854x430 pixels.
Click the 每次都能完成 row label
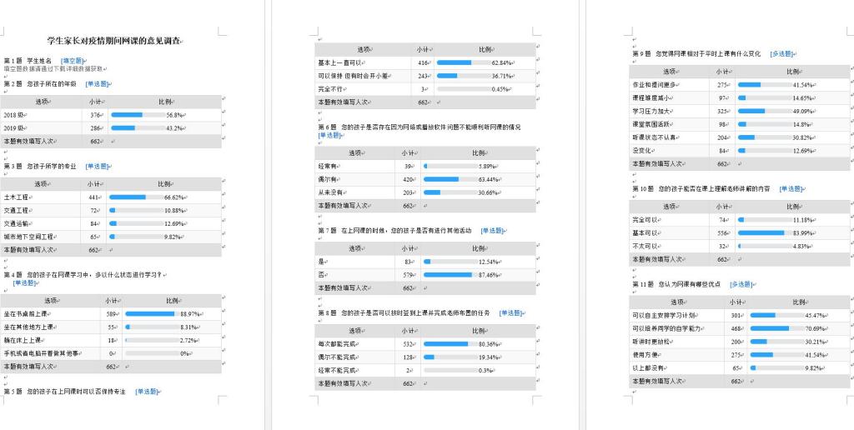pyautogui.click(x=337, y=343)
